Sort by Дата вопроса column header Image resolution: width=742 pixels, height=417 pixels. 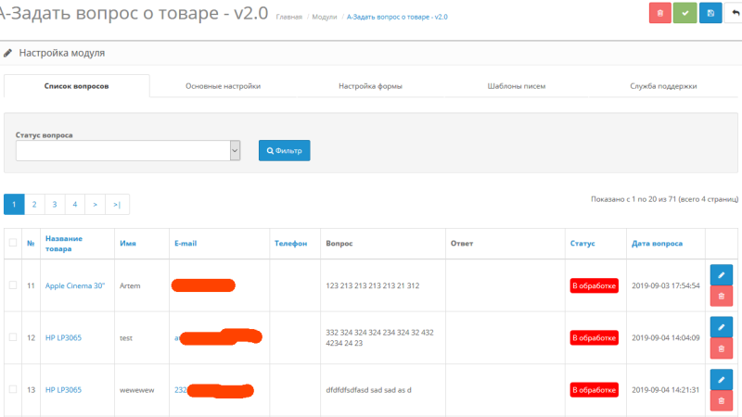(x=657, y=243)
